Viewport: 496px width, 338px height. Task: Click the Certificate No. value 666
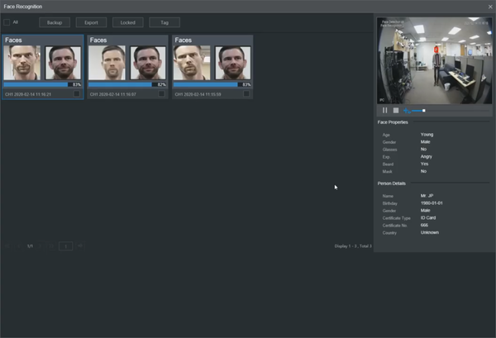424,225
